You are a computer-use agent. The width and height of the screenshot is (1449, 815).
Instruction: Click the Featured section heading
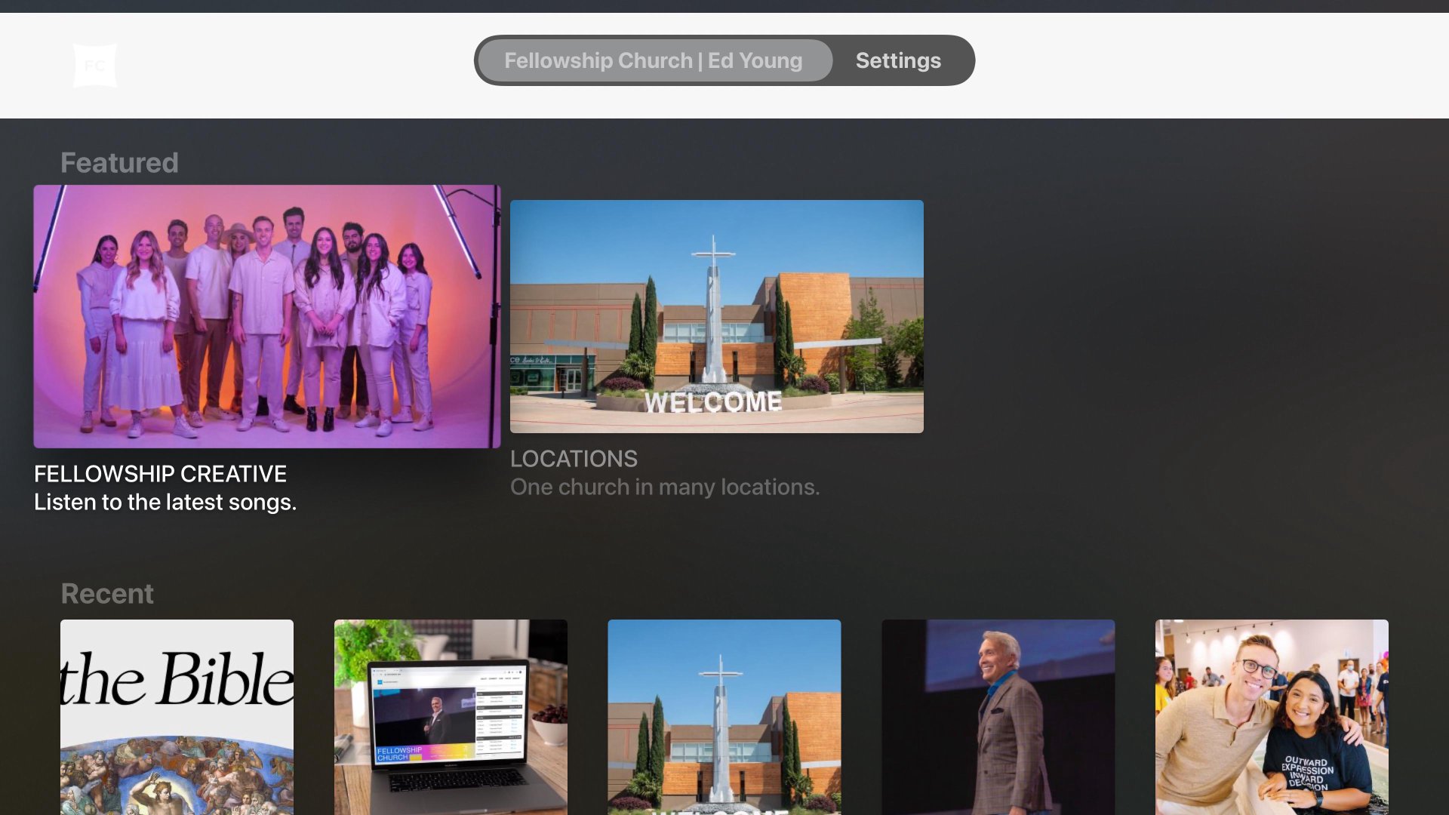(119, 163)
